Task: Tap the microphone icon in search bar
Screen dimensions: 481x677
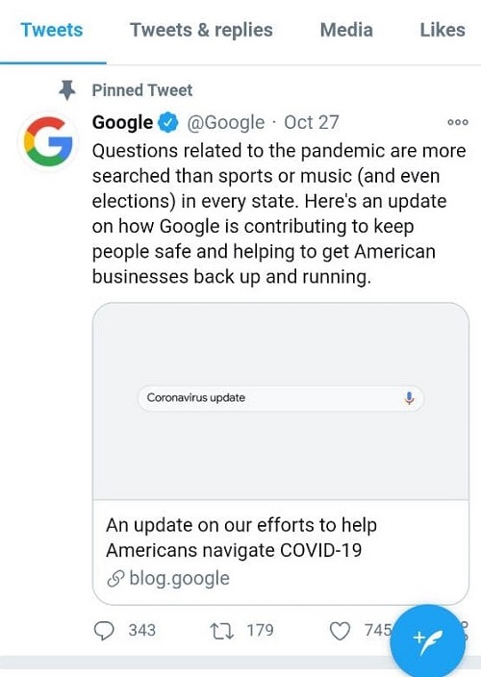Action: point(409,398)
